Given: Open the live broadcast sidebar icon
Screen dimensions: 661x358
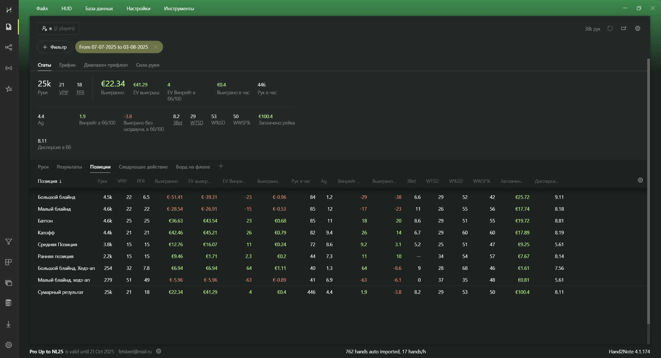Looking at the screenshot, I should click(9, 68).
